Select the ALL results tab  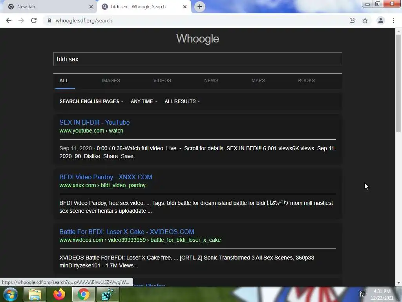(x=64, y=81)
